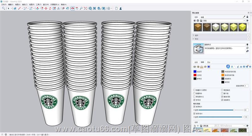Uncheck the 剖面切割 checkbox
Screen dimensions: 252x136
(222, 97)
